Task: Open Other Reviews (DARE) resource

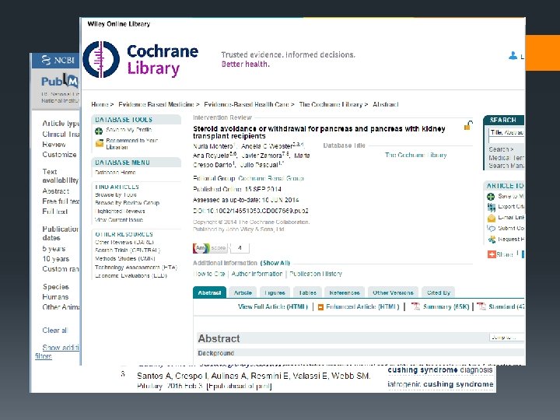Action: point(124,242)
